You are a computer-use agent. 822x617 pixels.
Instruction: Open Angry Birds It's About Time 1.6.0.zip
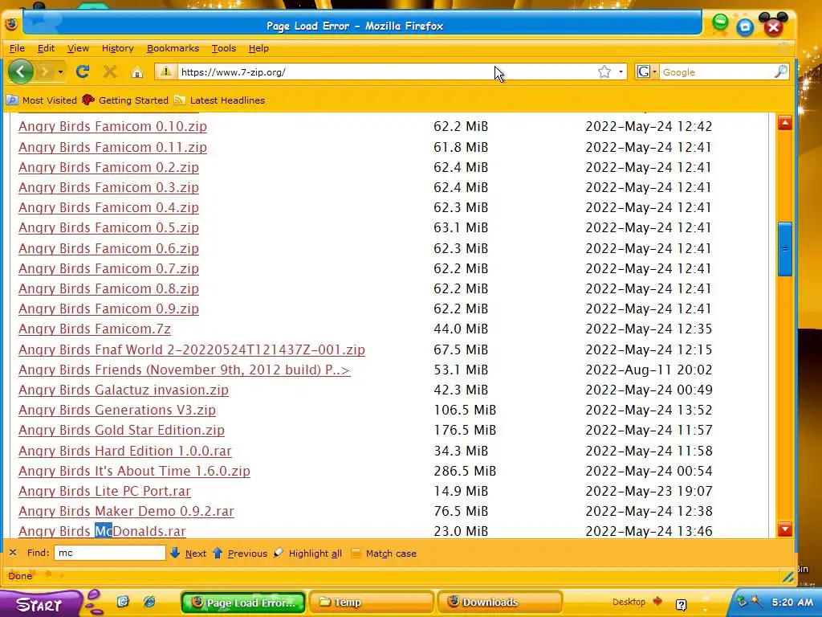click(134, 471)
